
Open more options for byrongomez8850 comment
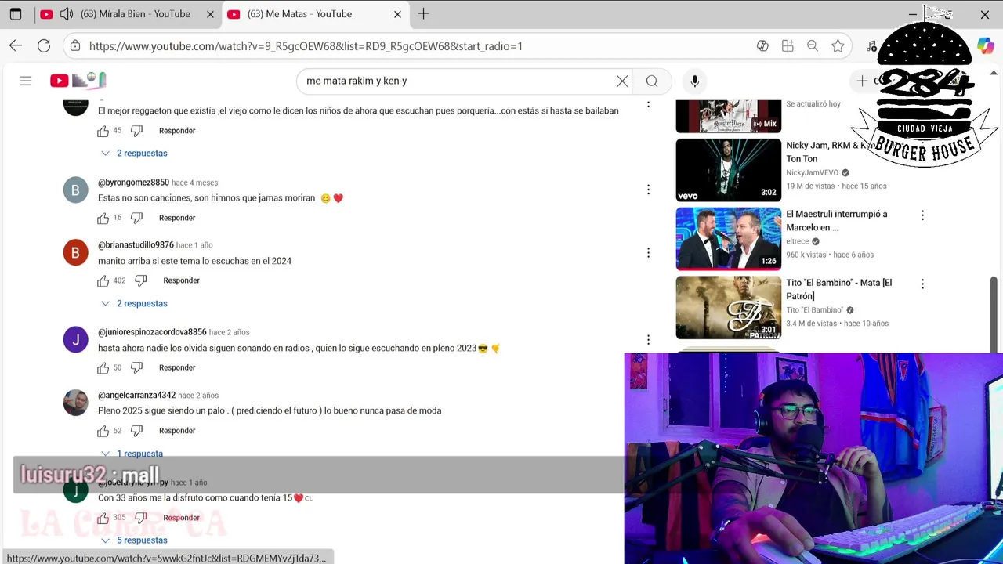(x=648, y=190)
